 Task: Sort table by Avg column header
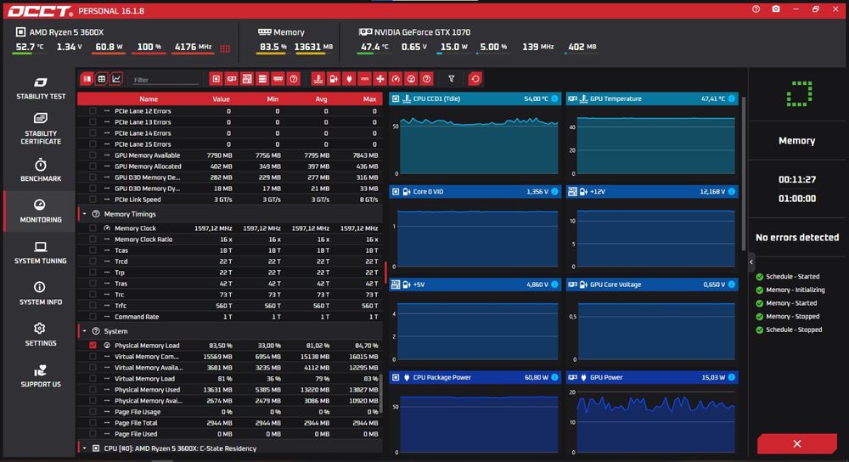click(x=321, y=99)
